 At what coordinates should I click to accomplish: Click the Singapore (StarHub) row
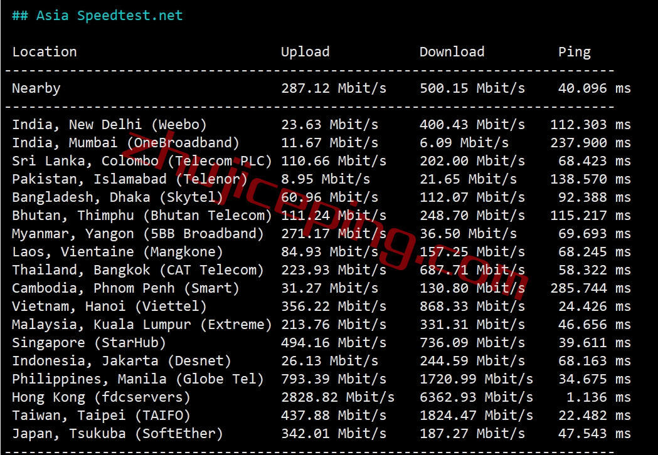pos(321,343)
